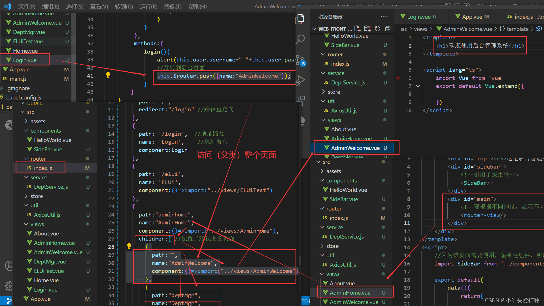Click New Folder icon beside WEB_FRONT
Screen dimensions: 544x306
pos(367,29)
